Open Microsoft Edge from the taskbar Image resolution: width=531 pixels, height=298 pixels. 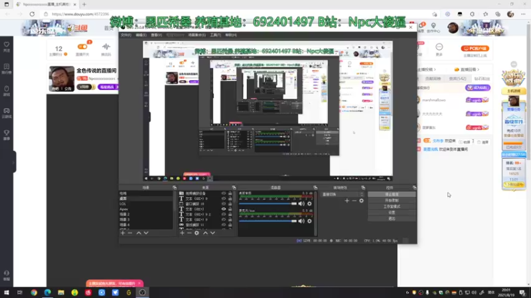[47, 293]
